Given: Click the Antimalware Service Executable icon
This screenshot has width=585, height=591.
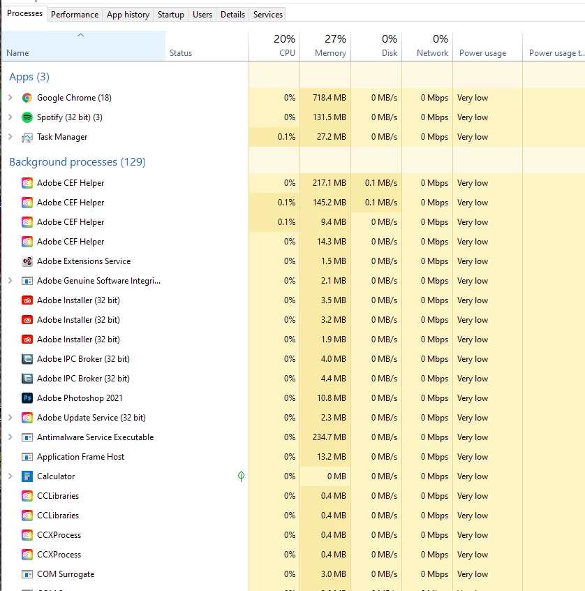Looking at the screenshot, I should pos(27,437).
